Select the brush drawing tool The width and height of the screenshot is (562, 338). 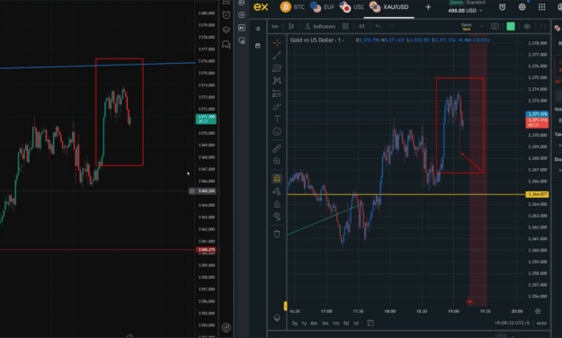click(x=277, y=106)
